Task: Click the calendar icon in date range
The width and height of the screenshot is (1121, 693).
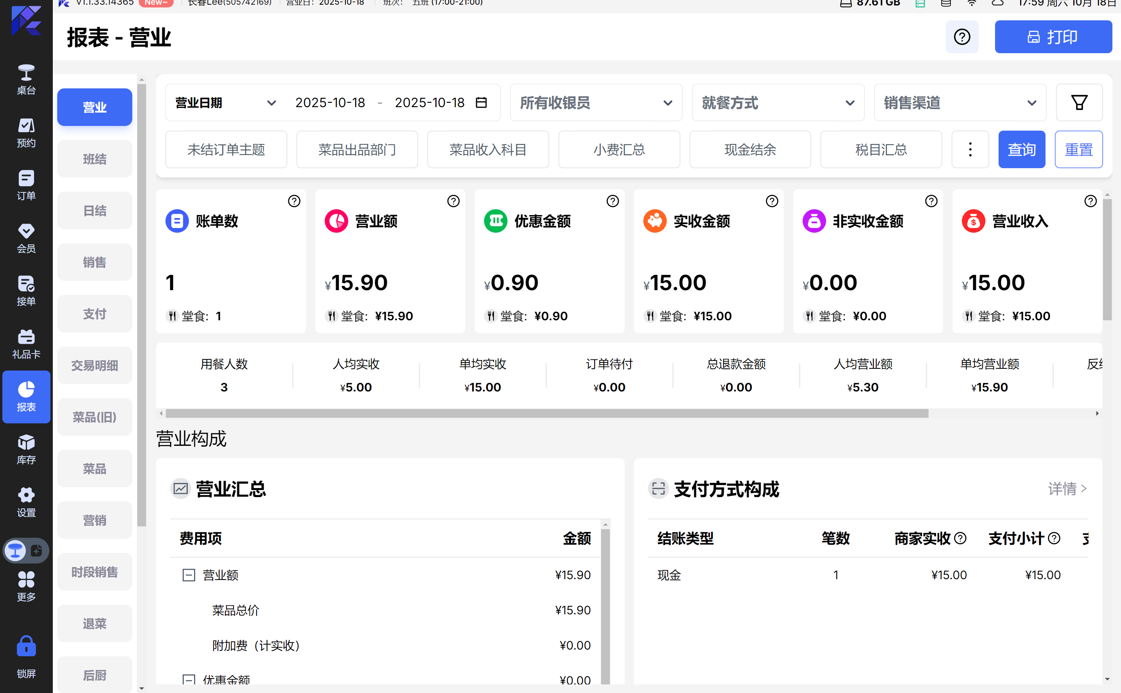Action: click(x=481, y=103)
